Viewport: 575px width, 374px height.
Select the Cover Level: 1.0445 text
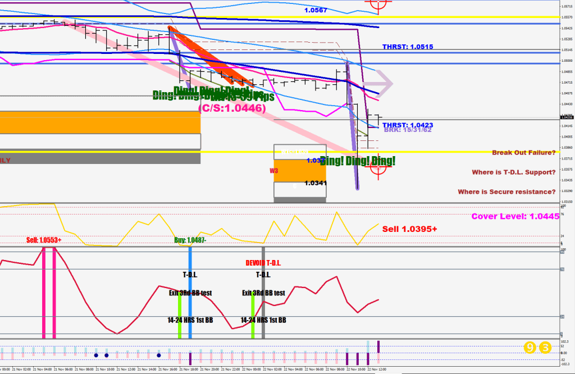coord(515,217)
